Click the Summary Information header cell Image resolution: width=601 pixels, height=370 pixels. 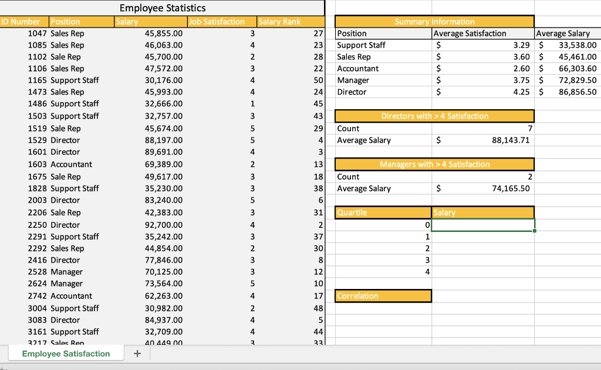pos(435,22)
